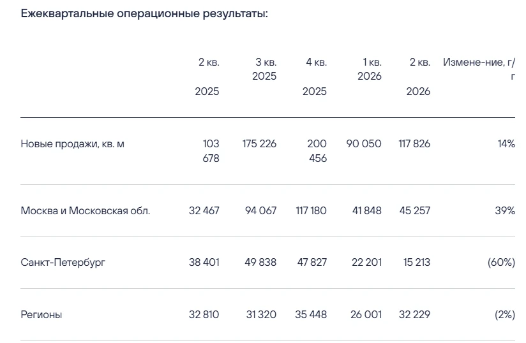Image resolution: width=526 pixels, height=343 pixels.
Task: Click the heading Ежеквартальные операционные результаты
Action: click(x=144, y=14)
